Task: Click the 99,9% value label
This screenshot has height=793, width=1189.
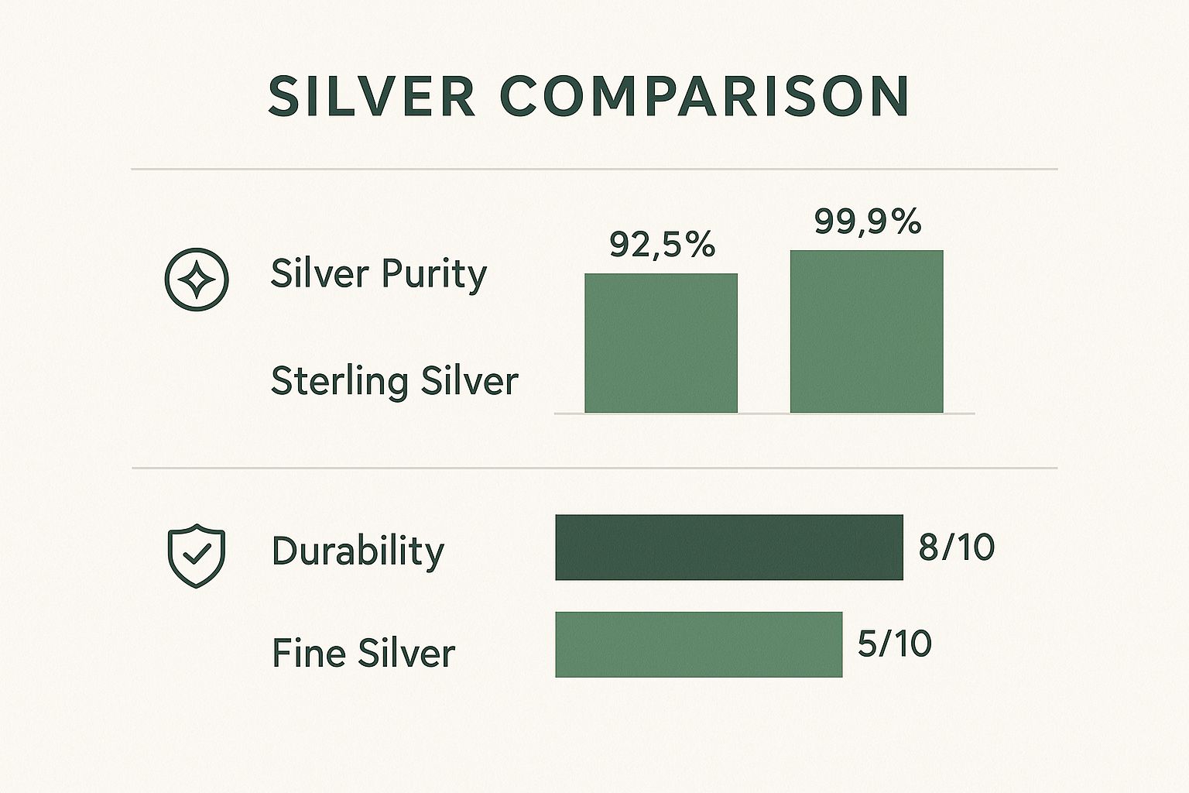Action: [868, 221]
